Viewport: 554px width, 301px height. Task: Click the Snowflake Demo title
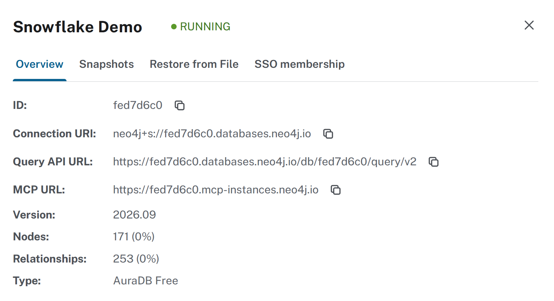point(78,27)
